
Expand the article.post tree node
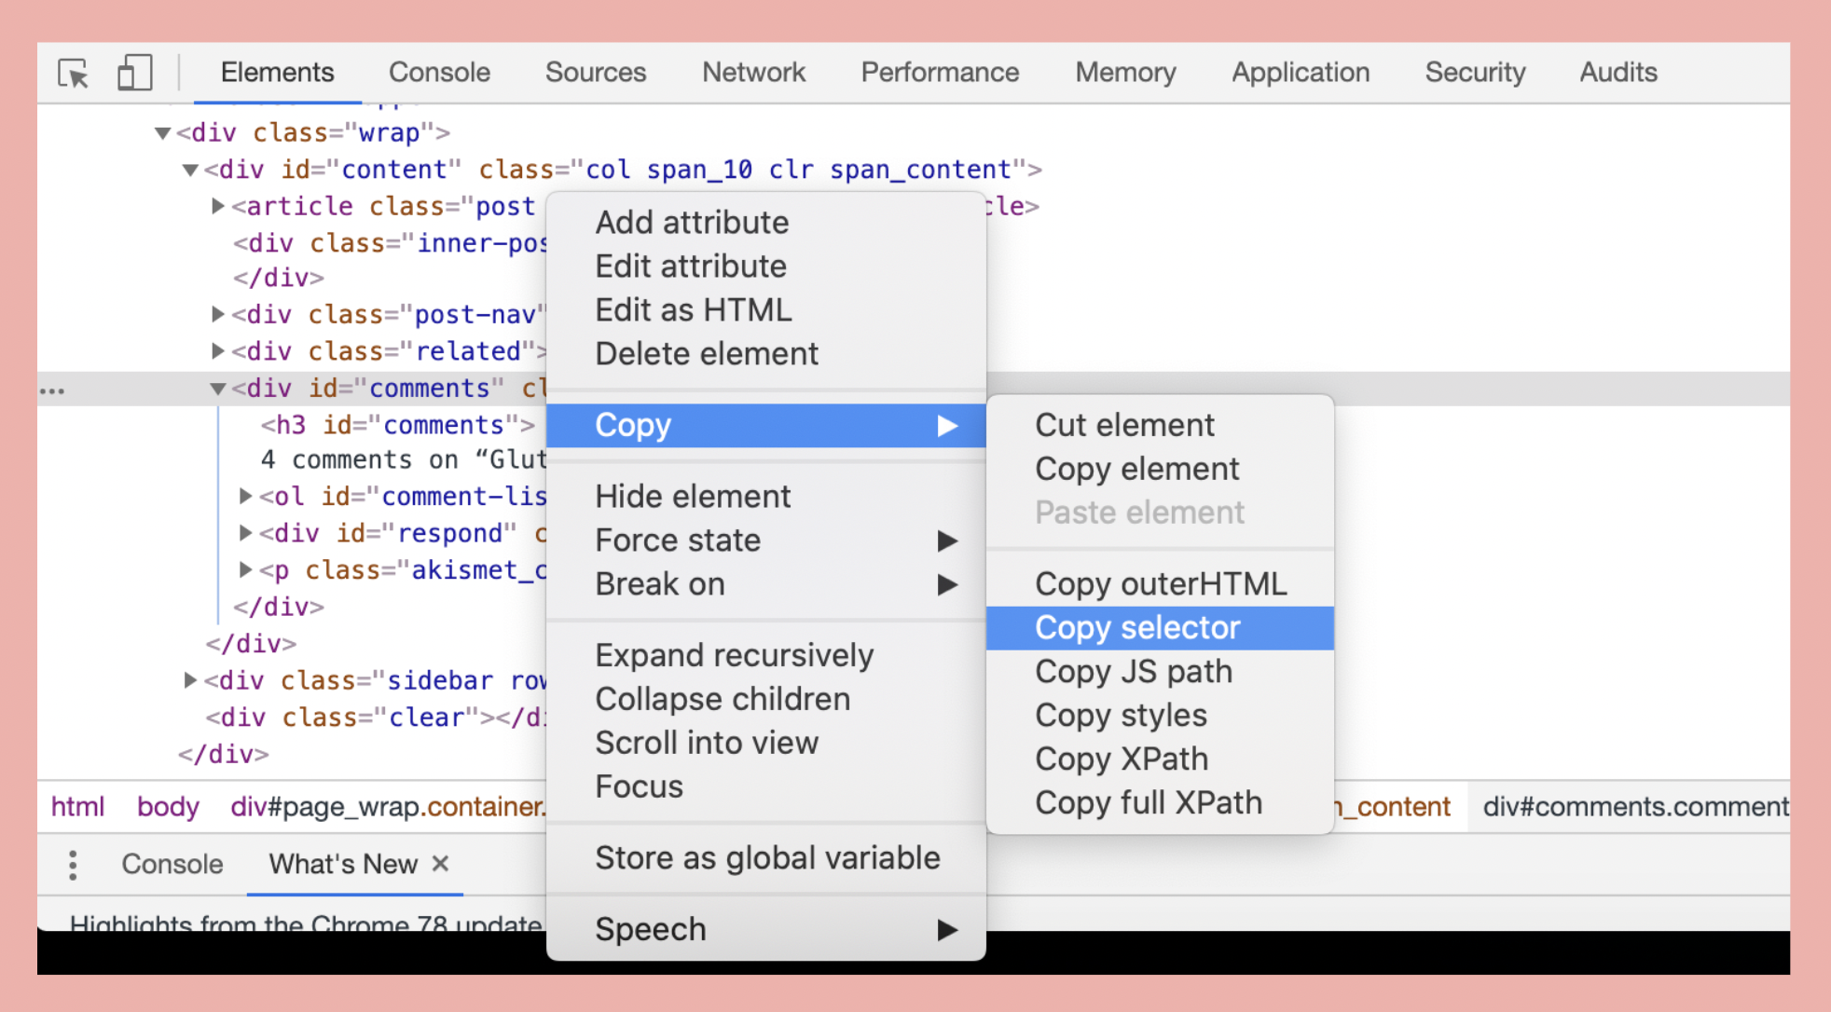[x=216, y=206]
